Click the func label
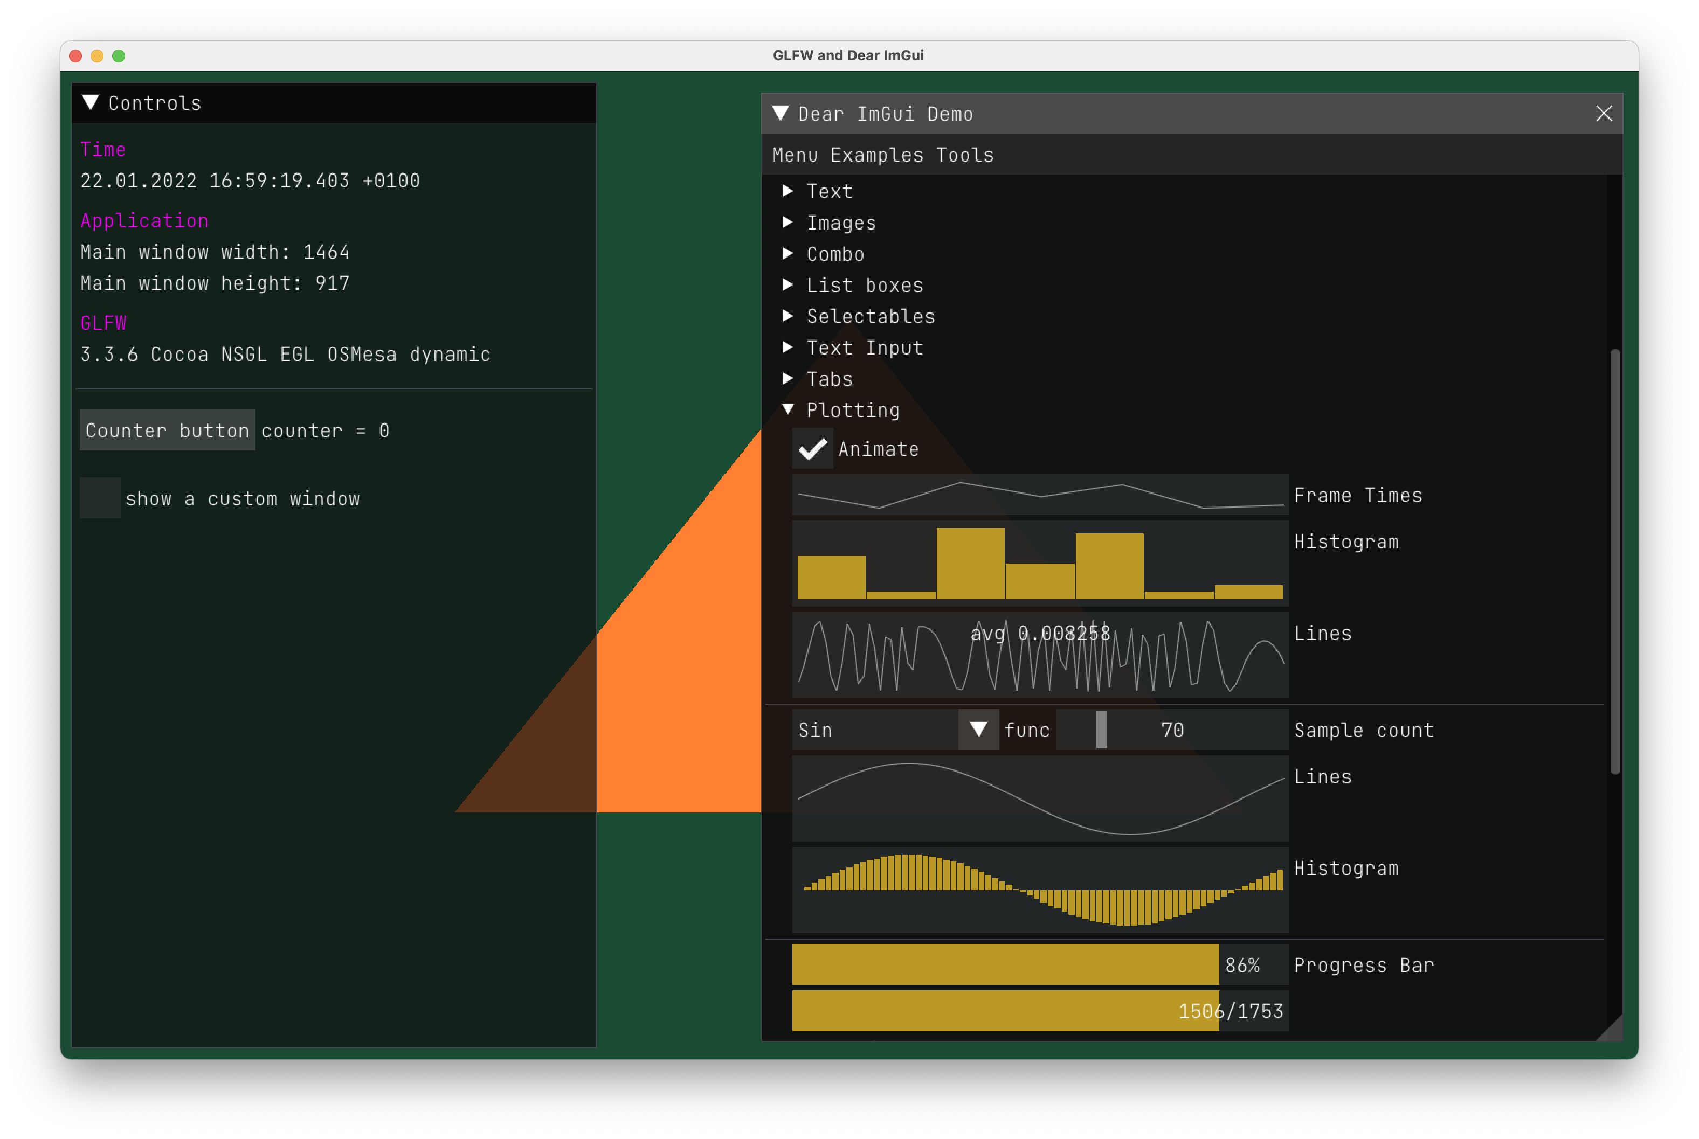 tap(1027, 730)
